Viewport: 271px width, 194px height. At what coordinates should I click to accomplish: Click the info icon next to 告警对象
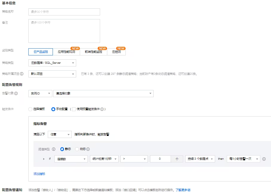[16, 94]
